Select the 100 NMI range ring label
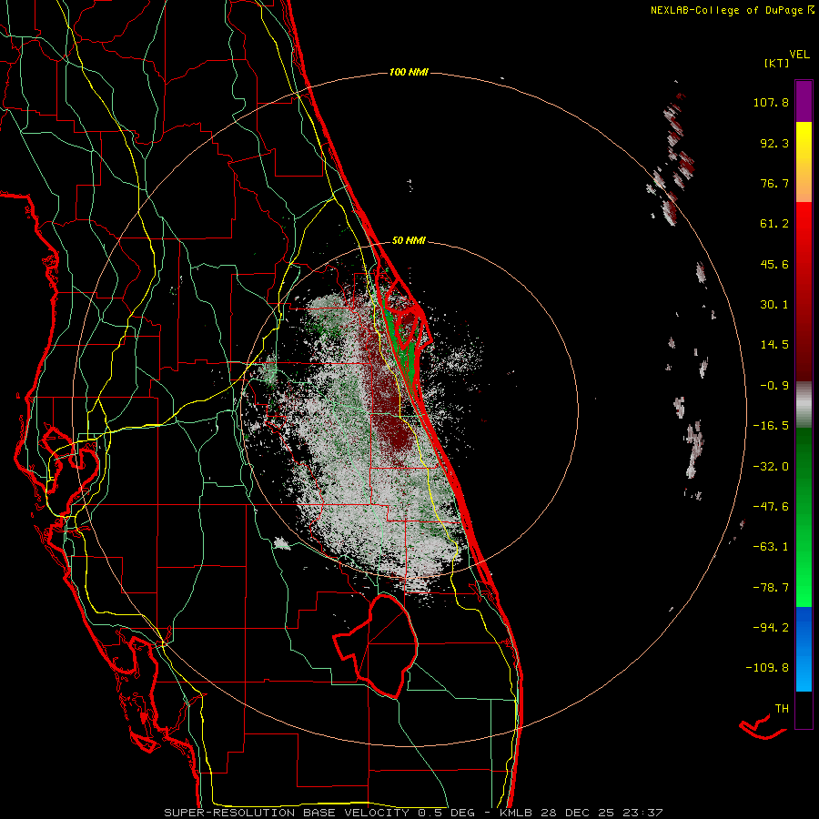Image resolution: width=819 pixels, height=819 pixels. tap(409, 72)
